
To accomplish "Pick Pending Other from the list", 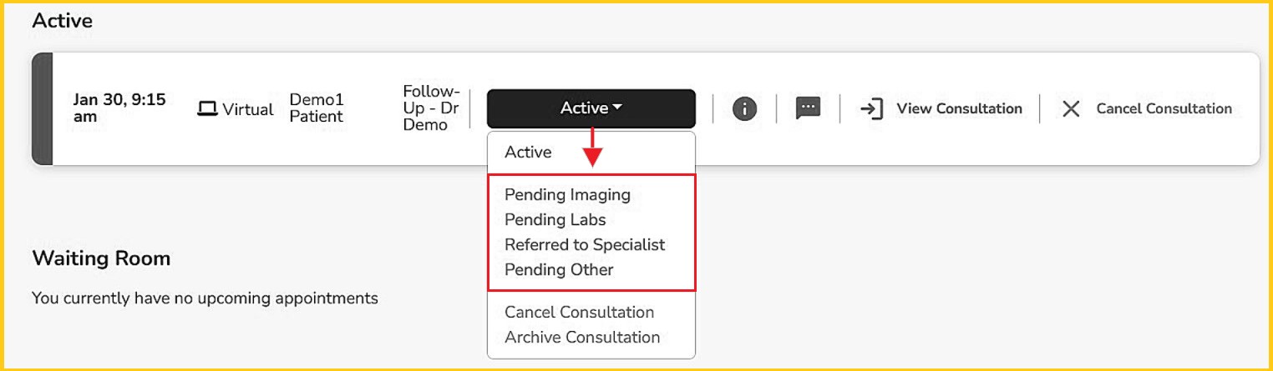I will (x=559, y=269).
